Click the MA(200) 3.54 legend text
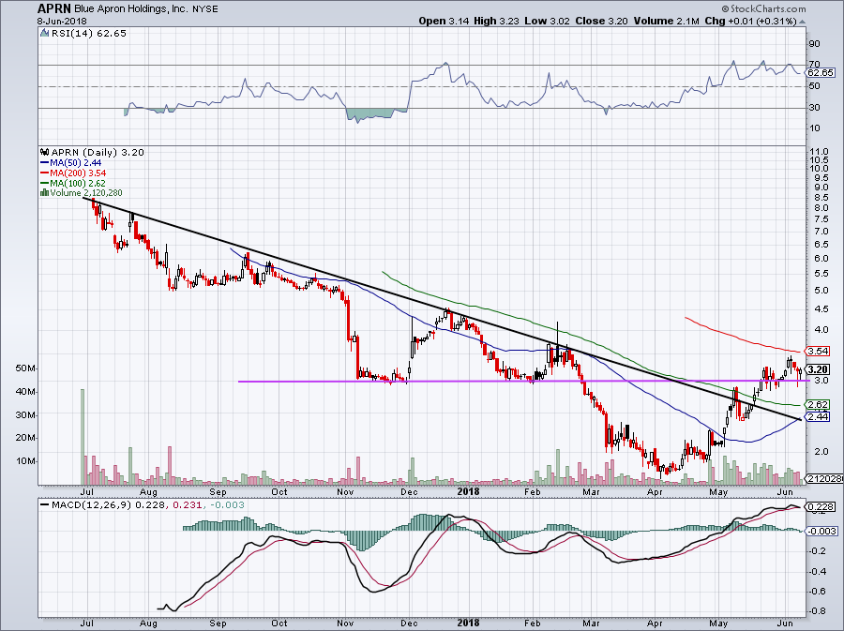This screenshot has width=844, height=631. 78,173
